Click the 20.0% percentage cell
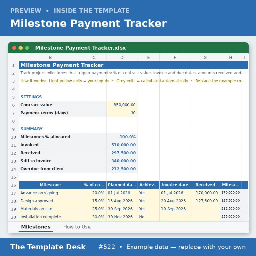 (94, 193)
